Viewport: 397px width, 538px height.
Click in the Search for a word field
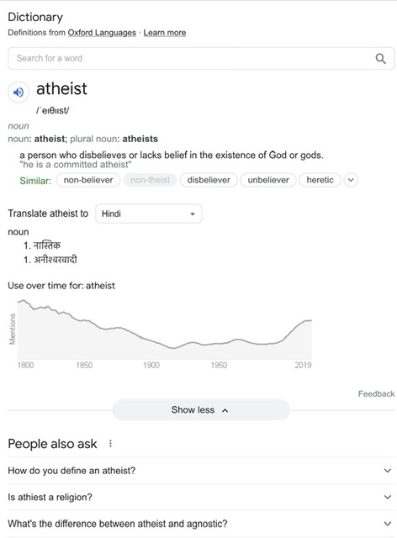[x=193, y=58]
